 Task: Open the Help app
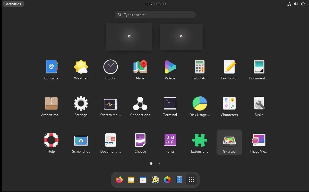click(51, 143)
